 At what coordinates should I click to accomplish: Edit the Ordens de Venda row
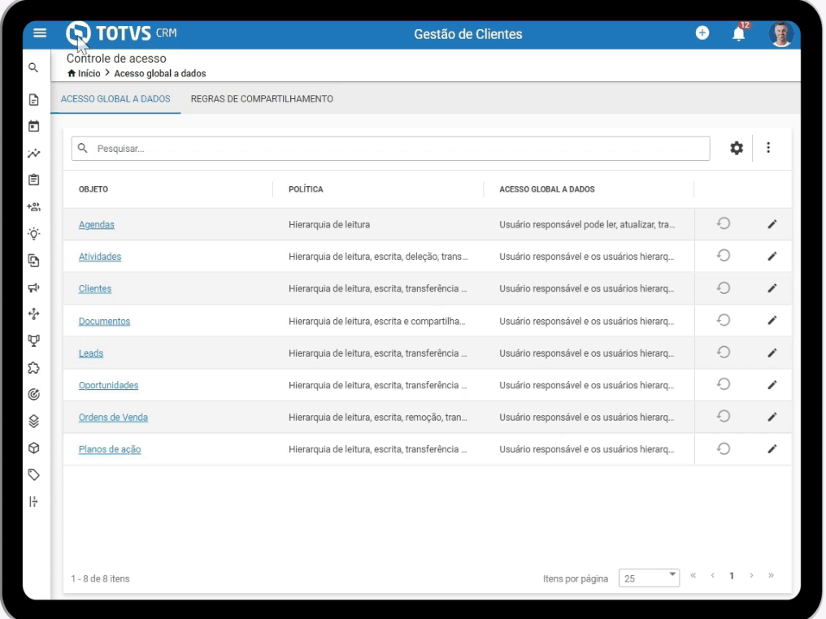772,417
